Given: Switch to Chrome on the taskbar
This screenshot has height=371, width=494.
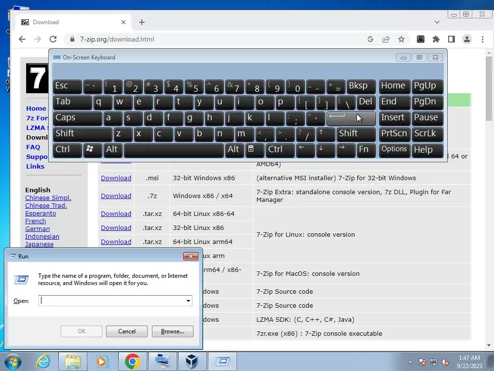Looking at the screenshot, I should tap(132, 361).
